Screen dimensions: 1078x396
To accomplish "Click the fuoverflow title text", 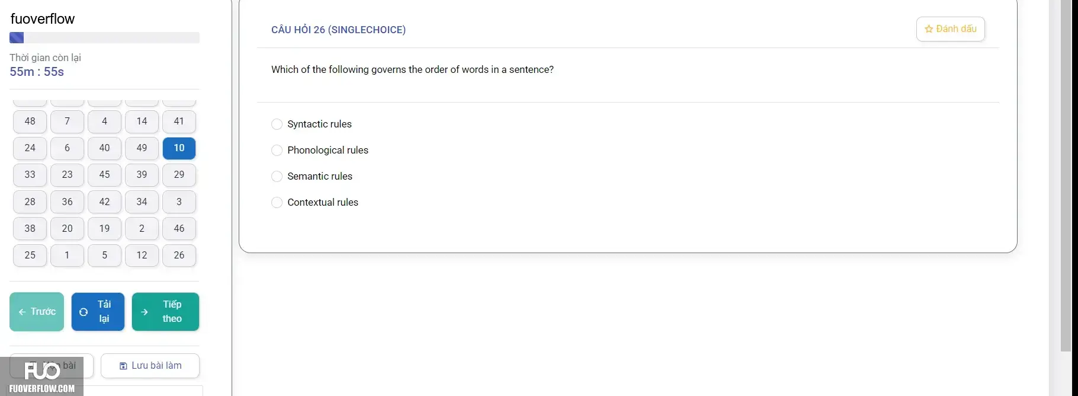I will coord(43,19).
